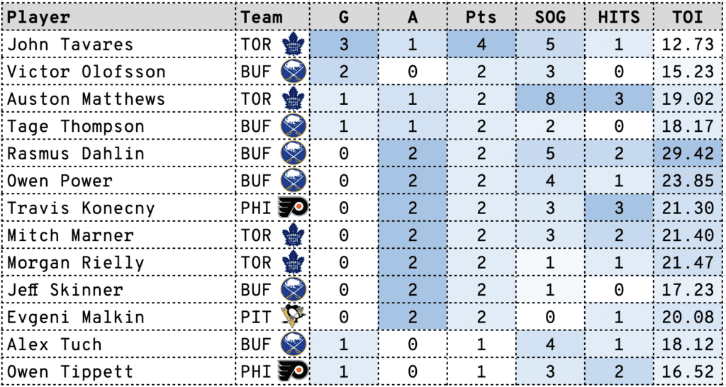Viewport: 726px width, 387px height.
Task: Click the Maple Leafs logo next to Mitch Marner
Action: [293, 235]
